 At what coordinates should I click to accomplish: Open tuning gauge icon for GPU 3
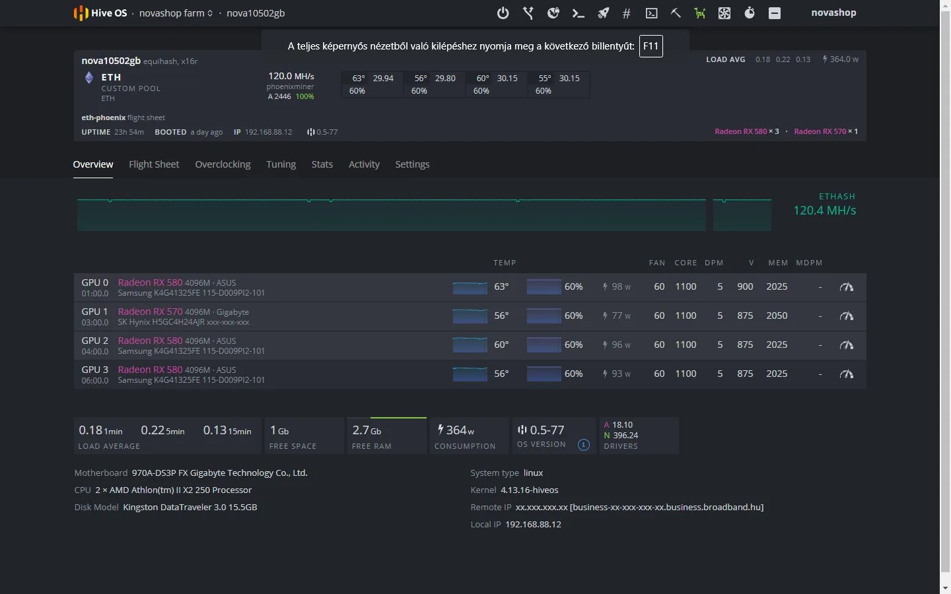847,374
